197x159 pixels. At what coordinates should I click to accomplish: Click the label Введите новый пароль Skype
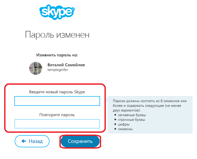point(57,92)
